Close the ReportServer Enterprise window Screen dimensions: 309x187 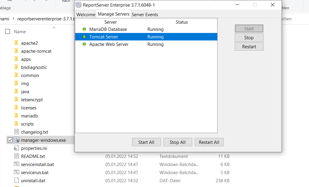click(x=273, y=5)
